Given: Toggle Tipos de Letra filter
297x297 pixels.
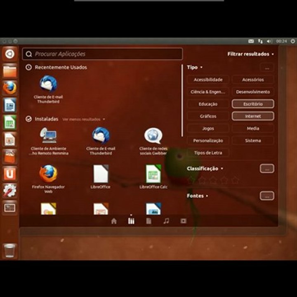Looking at the screenshot, I should [x=208, y=153].
